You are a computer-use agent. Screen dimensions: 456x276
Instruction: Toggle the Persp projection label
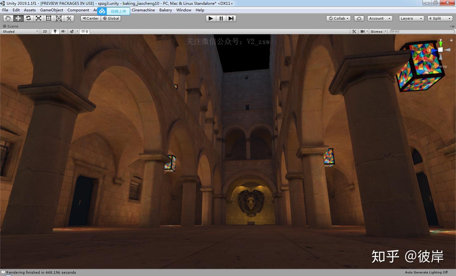click(440, 66)
